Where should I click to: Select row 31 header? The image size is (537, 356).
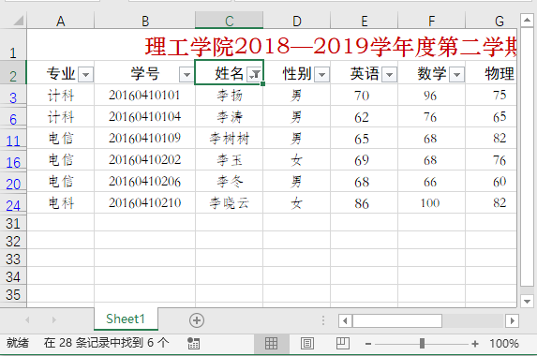pos(13,223)
